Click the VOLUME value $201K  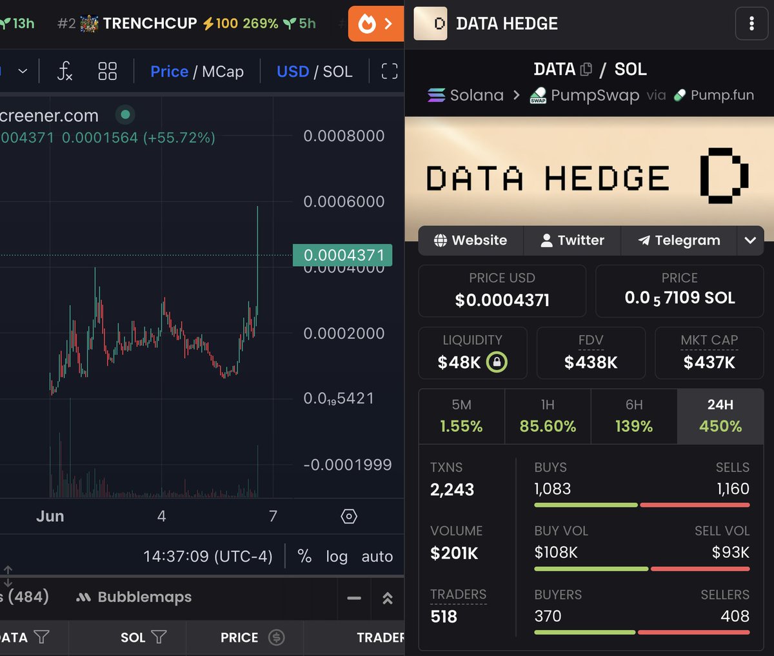[454, 553]
